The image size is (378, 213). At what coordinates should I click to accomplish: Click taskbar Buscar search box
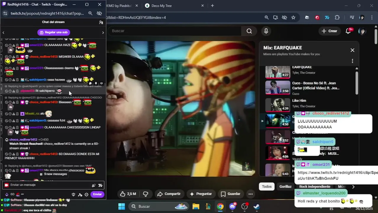point(159,206)
